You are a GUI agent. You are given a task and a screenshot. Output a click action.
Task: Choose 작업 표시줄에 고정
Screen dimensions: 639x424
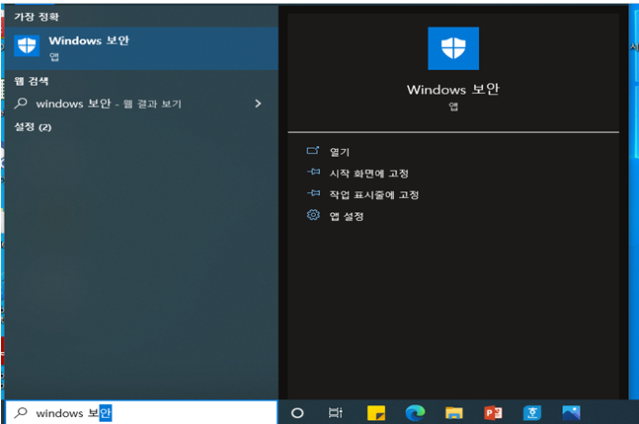(x=374, y=195)
